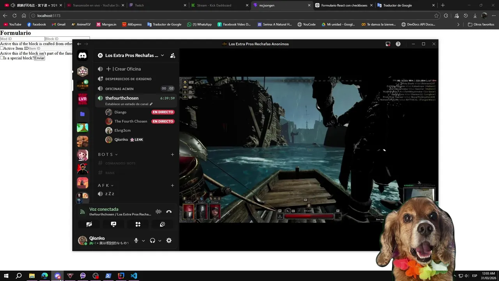Open IntelliJ IDEA from taskbar

tap(121, 276)
